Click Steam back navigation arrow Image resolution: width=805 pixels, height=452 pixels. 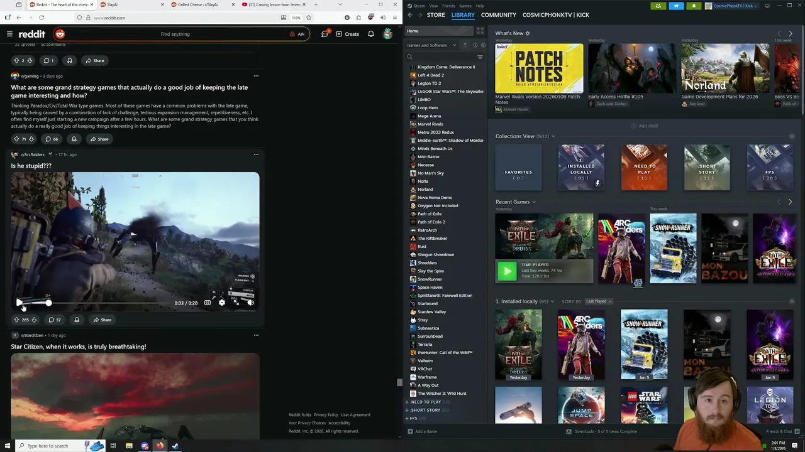point(410,15)
